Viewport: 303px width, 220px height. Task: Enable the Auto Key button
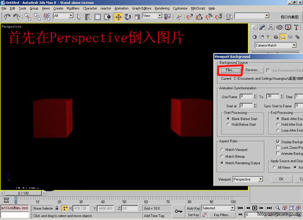193,208
